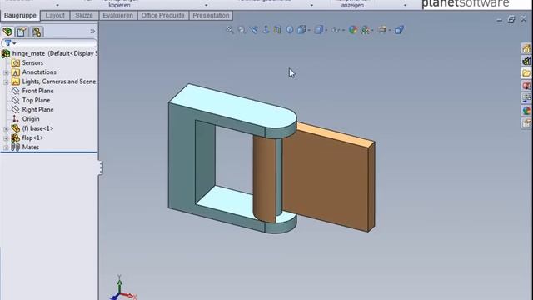The width and height of the screenshot is (533, 300).
Task: Click the last blue cube toolbar icon
Action: click(x=399, y=30)
